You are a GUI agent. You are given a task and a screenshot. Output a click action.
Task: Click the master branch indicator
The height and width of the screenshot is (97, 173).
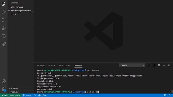pyautogui.click(x=27, y=95)
